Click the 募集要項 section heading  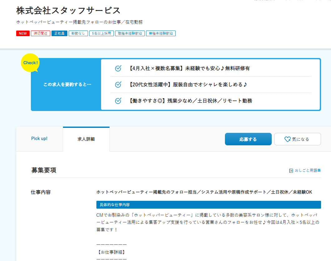(x=44, y=170)
